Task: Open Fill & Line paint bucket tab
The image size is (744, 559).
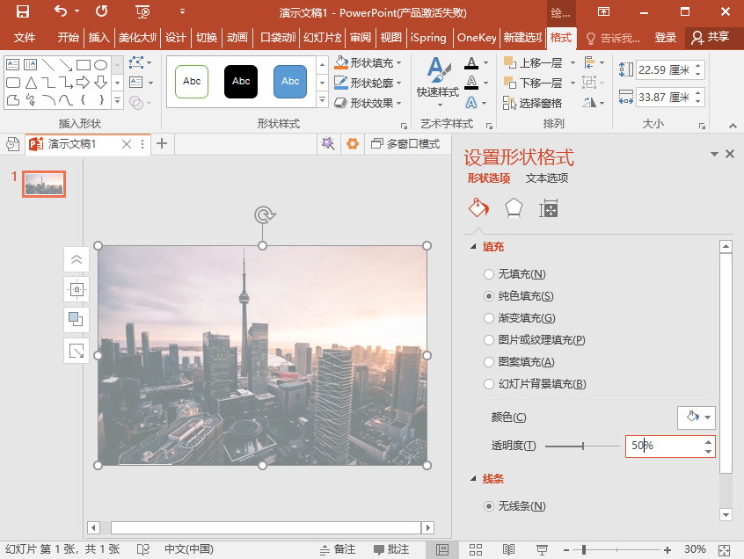Action: coord(478,208)
